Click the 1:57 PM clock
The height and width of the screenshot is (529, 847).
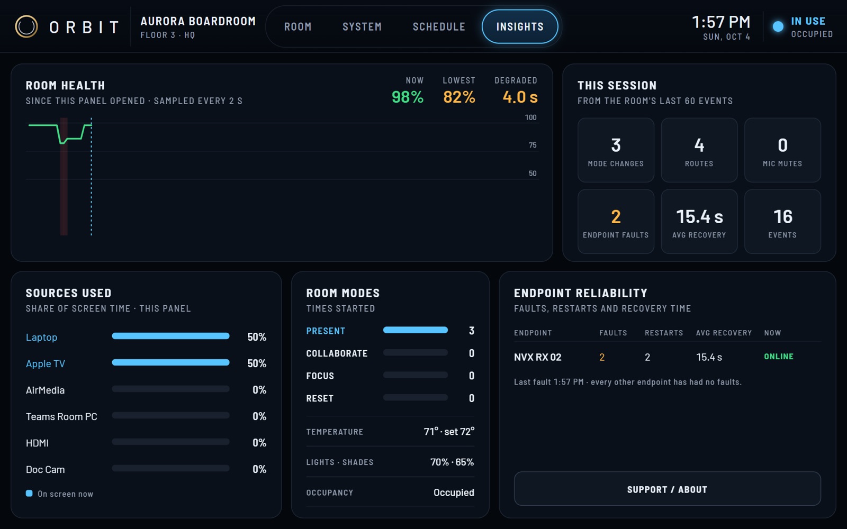(721, 22)
